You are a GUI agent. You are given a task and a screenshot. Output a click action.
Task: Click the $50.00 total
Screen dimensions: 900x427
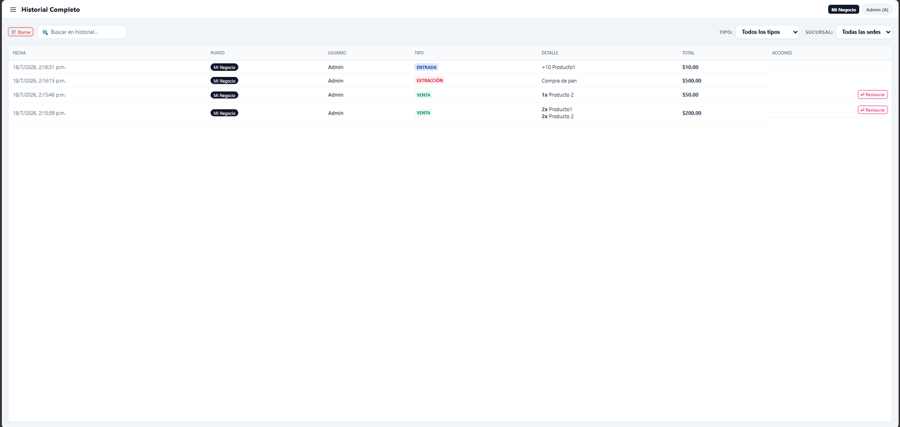690,95
